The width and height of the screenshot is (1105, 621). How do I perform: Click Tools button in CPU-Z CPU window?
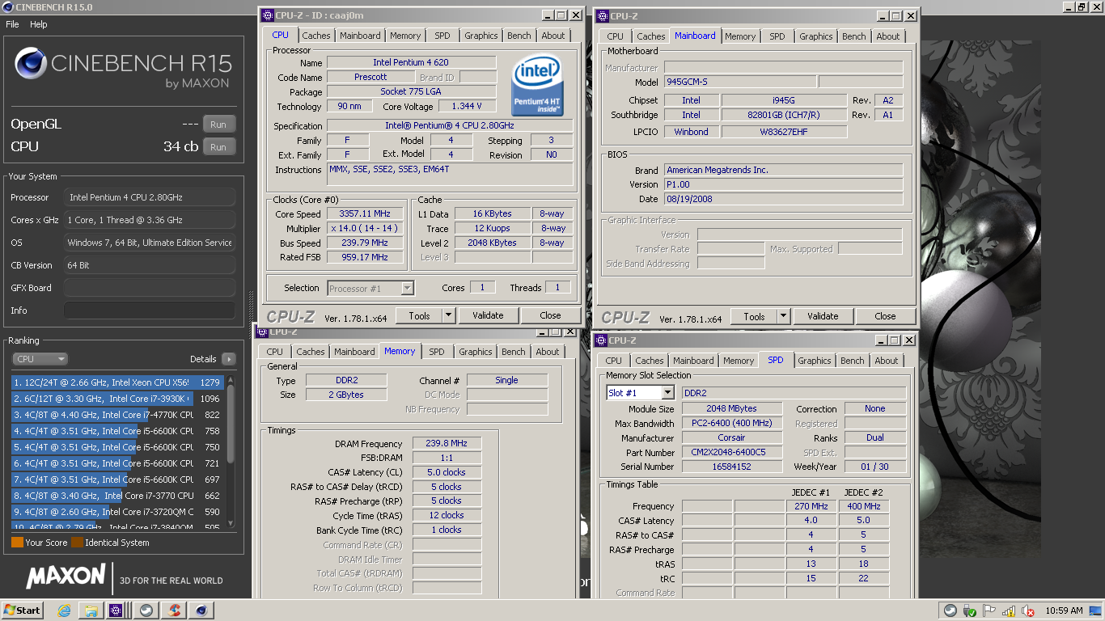(x=419, y=315)
